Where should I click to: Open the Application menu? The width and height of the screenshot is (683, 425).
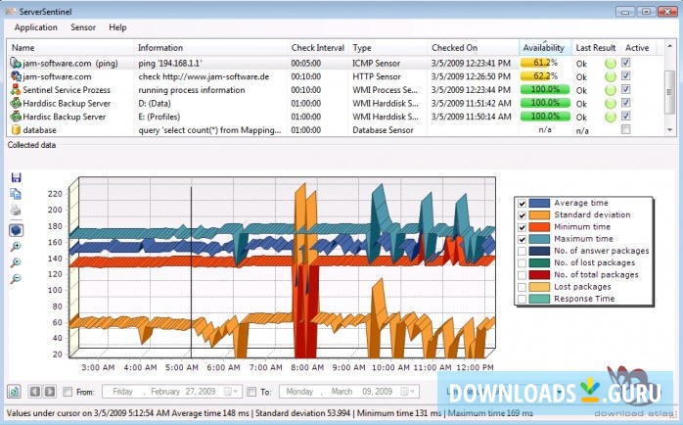click(36, 27)
